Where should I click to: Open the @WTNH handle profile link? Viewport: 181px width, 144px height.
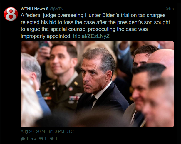[x=58, y=9]
